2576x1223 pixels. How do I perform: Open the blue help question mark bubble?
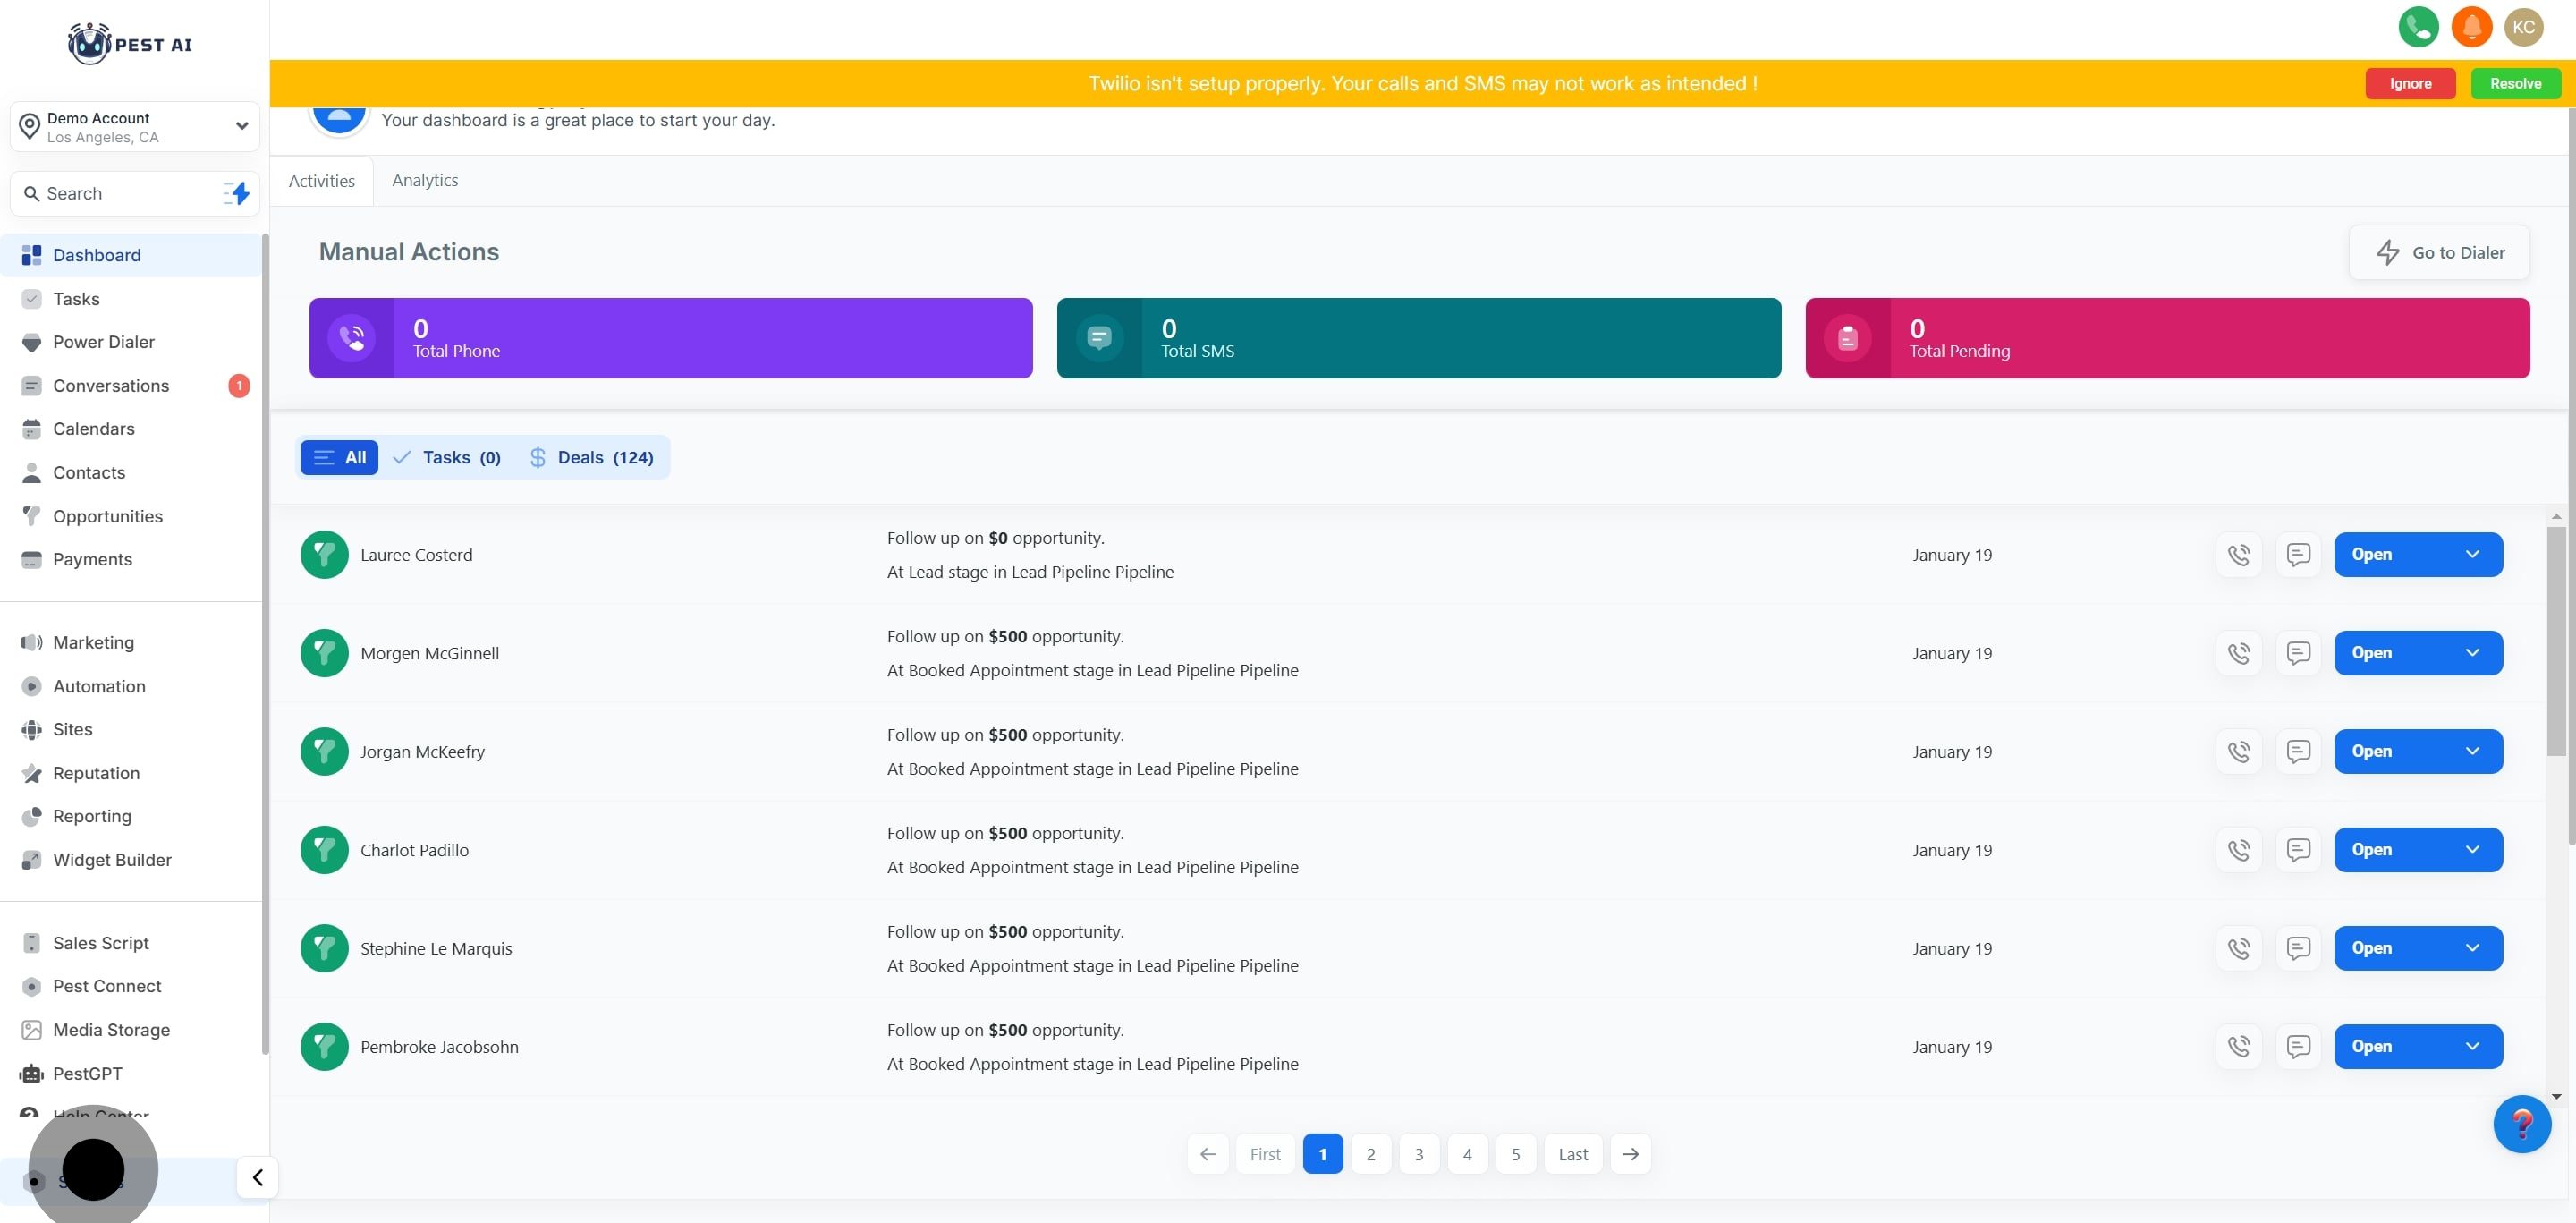point(2521,1124)
